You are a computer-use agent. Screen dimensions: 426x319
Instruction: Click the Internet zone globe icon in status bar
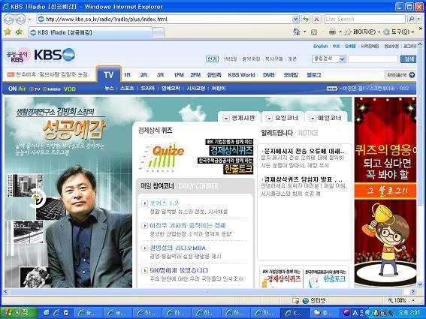[305, 300]
